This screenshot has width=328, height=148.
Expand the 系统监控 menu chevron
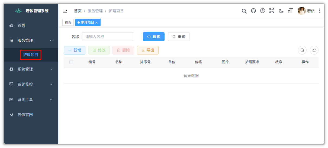[x=51, y=84]
